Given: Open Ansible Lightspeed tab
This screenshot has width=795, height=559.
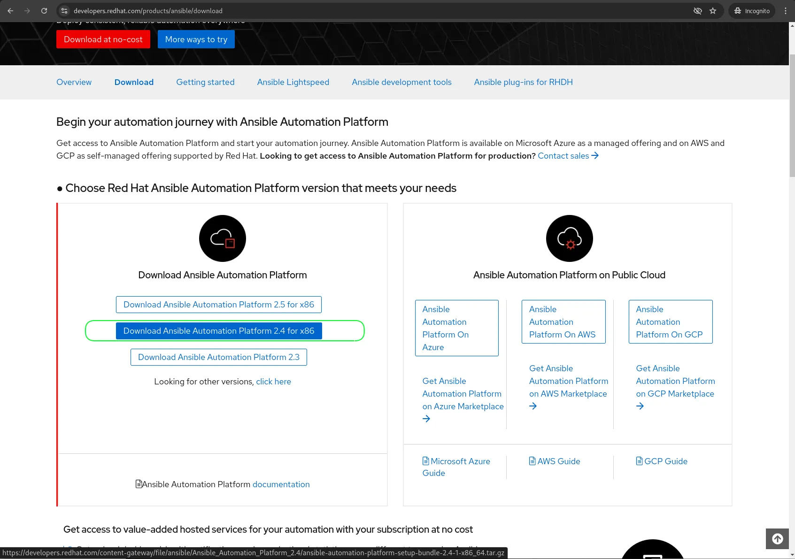Looking at the screenshot, I should 293,82.
